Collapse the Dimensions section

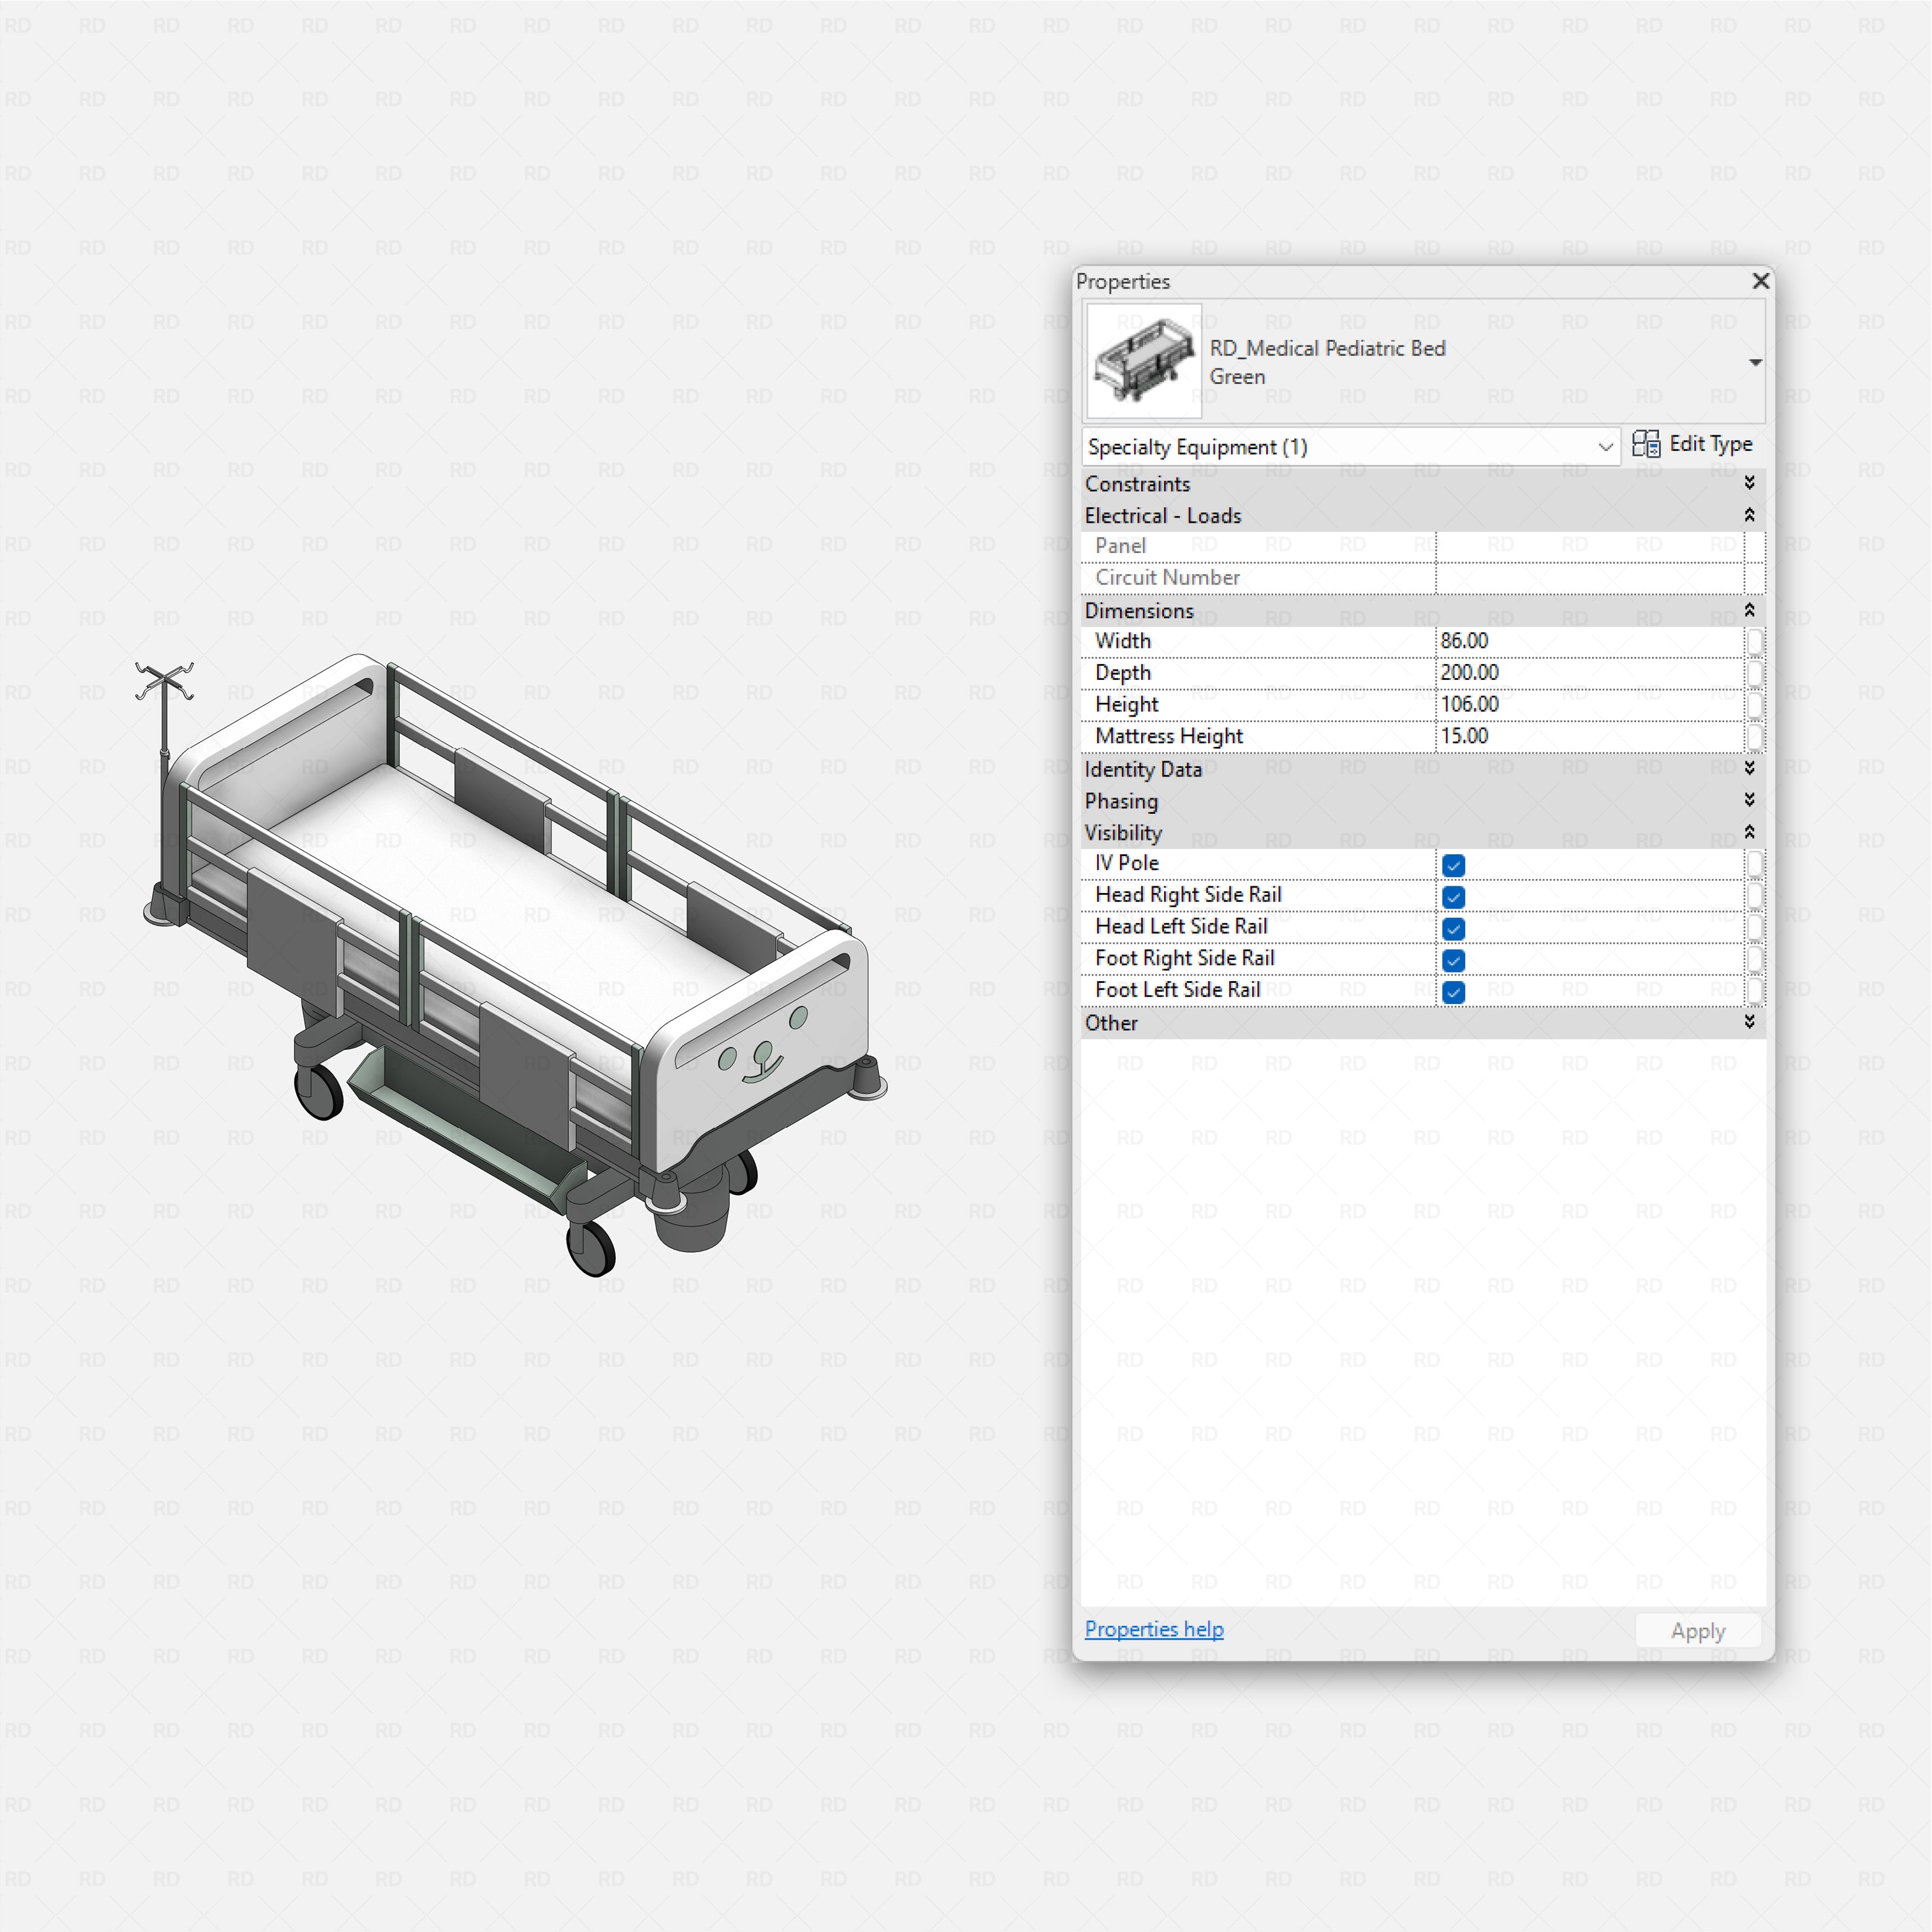[1750, 610]
